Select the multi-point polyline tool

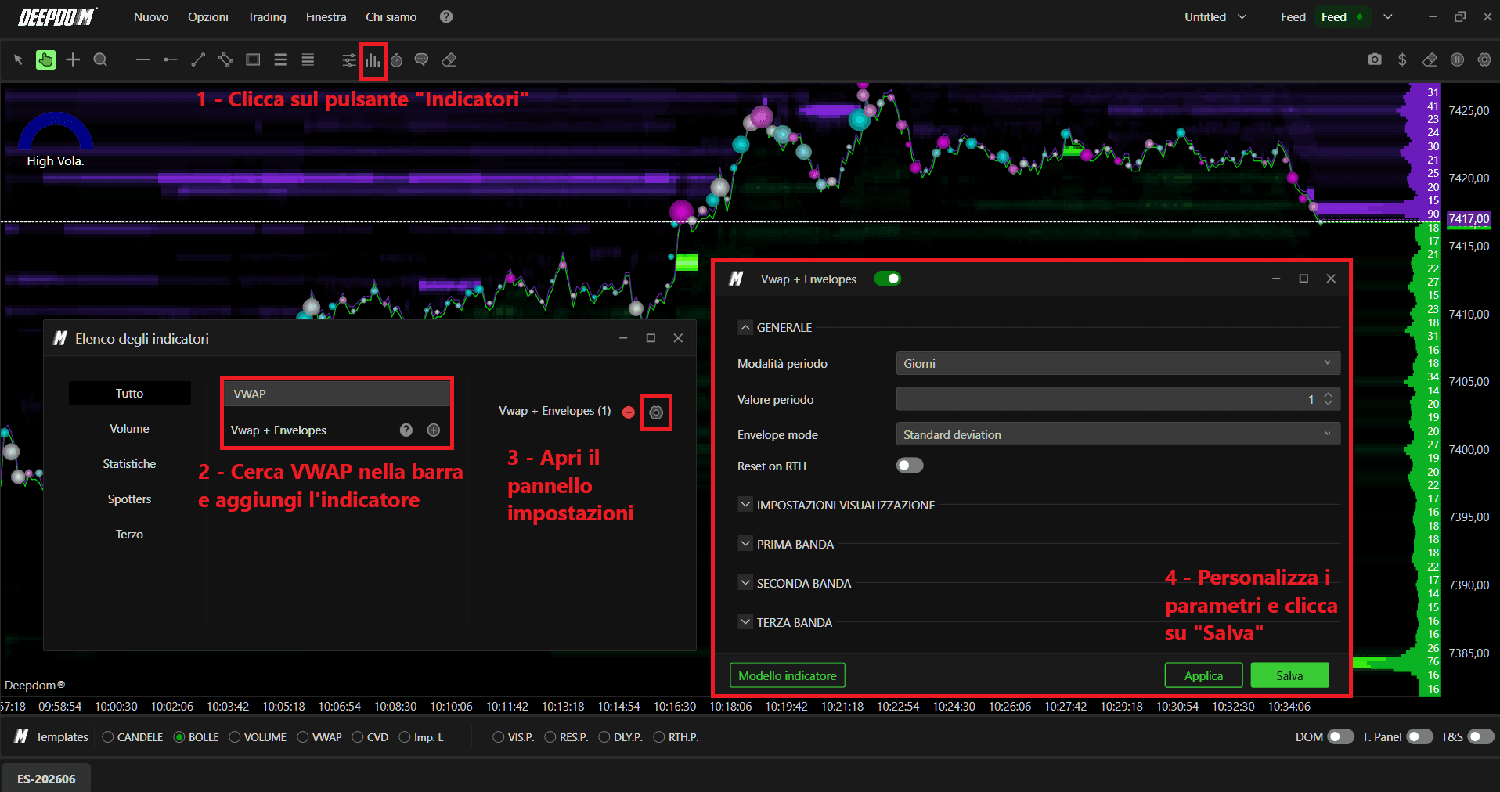click(225, 59)
